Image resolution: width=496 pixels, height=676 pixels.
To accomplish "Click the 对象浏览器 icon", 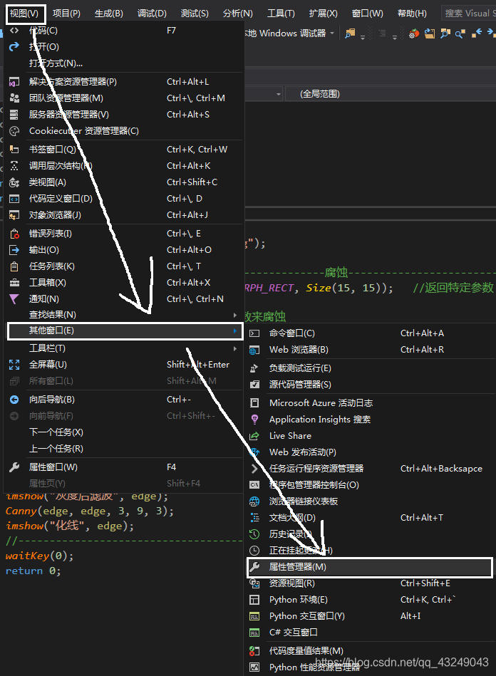I will 14,214.
